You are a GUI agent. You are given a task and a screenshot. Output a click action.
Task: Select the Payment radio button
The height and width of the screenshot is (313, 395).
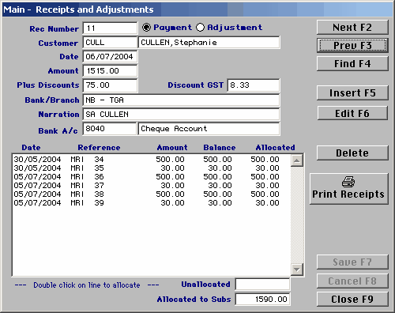(x=146, y=27)
